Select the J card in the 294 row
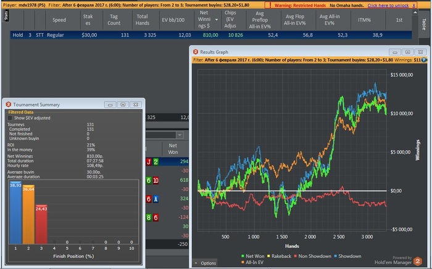The image size is (432, 269). (x=149, y=161)
